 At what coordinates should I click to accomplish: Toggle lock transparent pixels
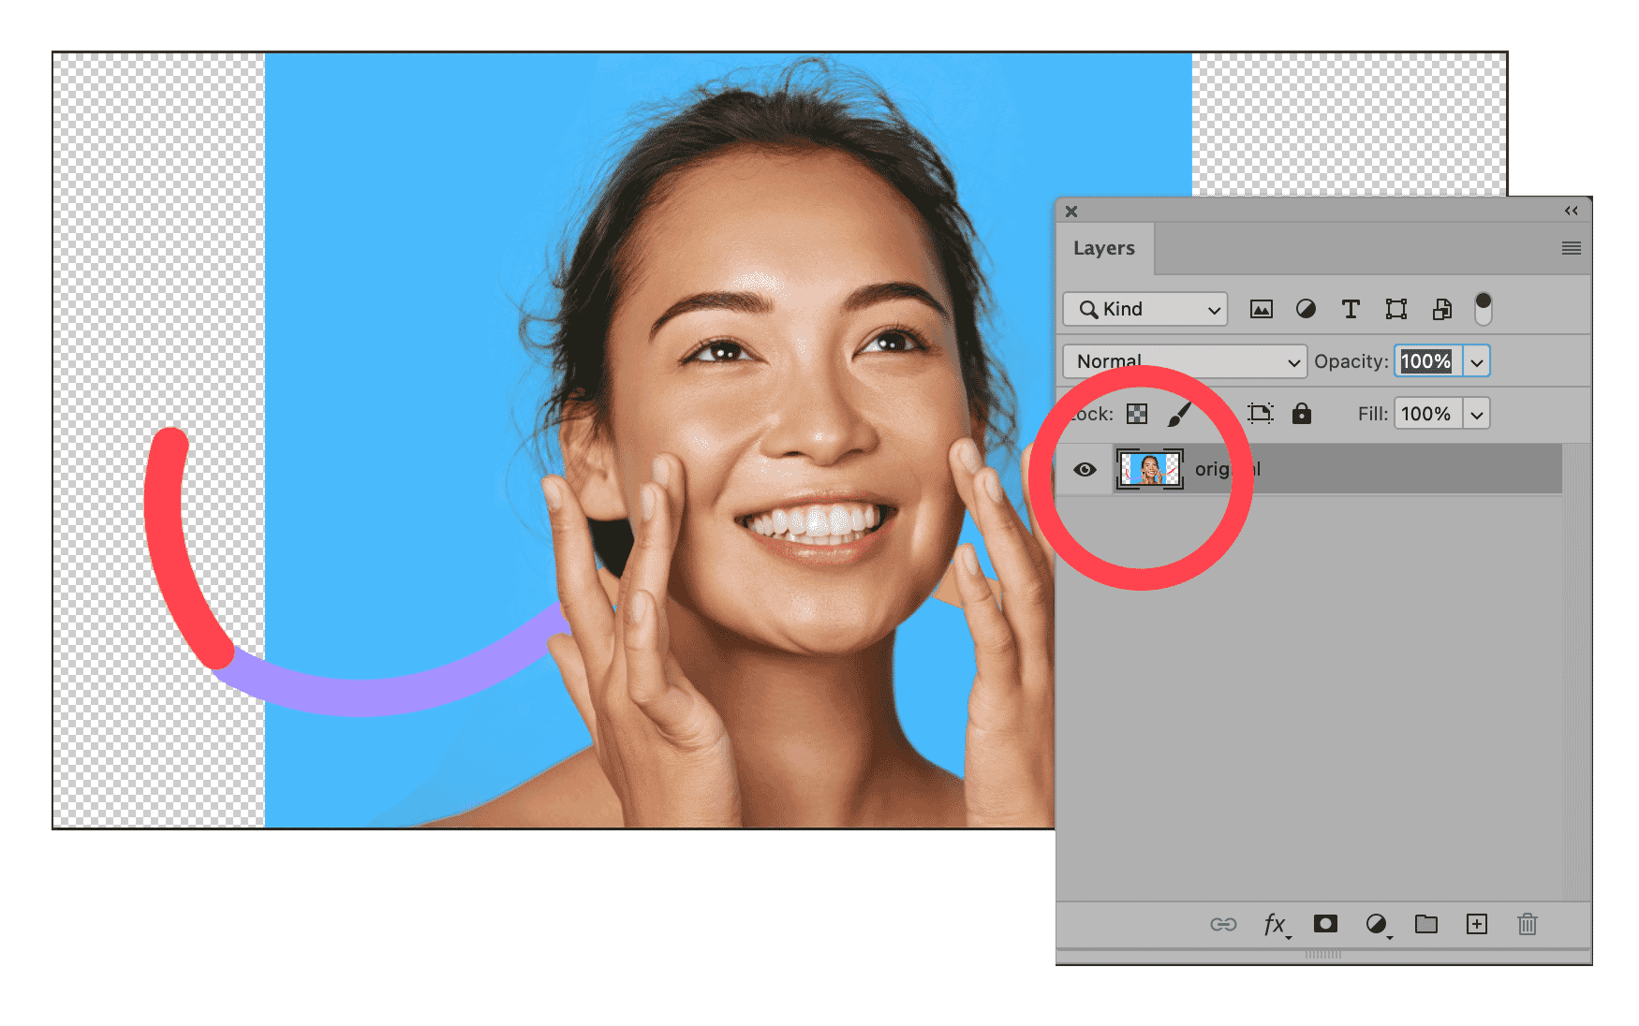(1137, 414)
